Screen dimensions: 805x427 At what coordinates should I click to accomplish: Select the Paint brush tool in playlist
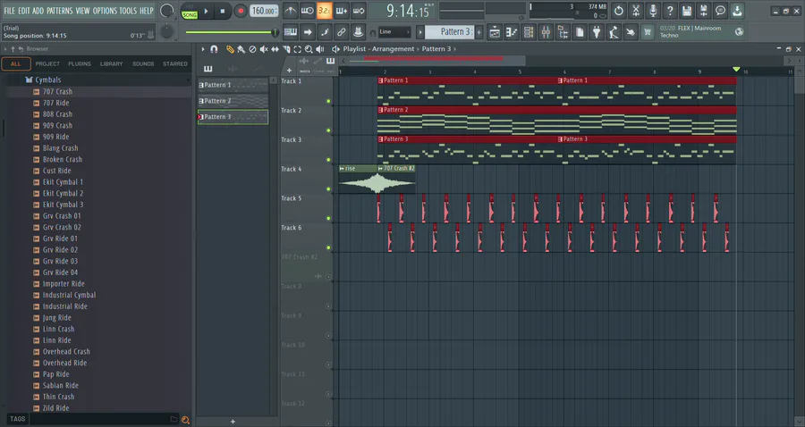(x=241, y=49)
